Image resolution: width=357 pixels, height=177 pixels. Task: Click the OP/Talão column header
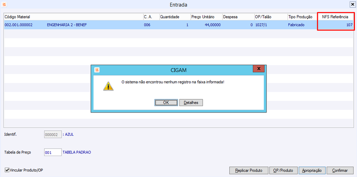pos(271,17)
